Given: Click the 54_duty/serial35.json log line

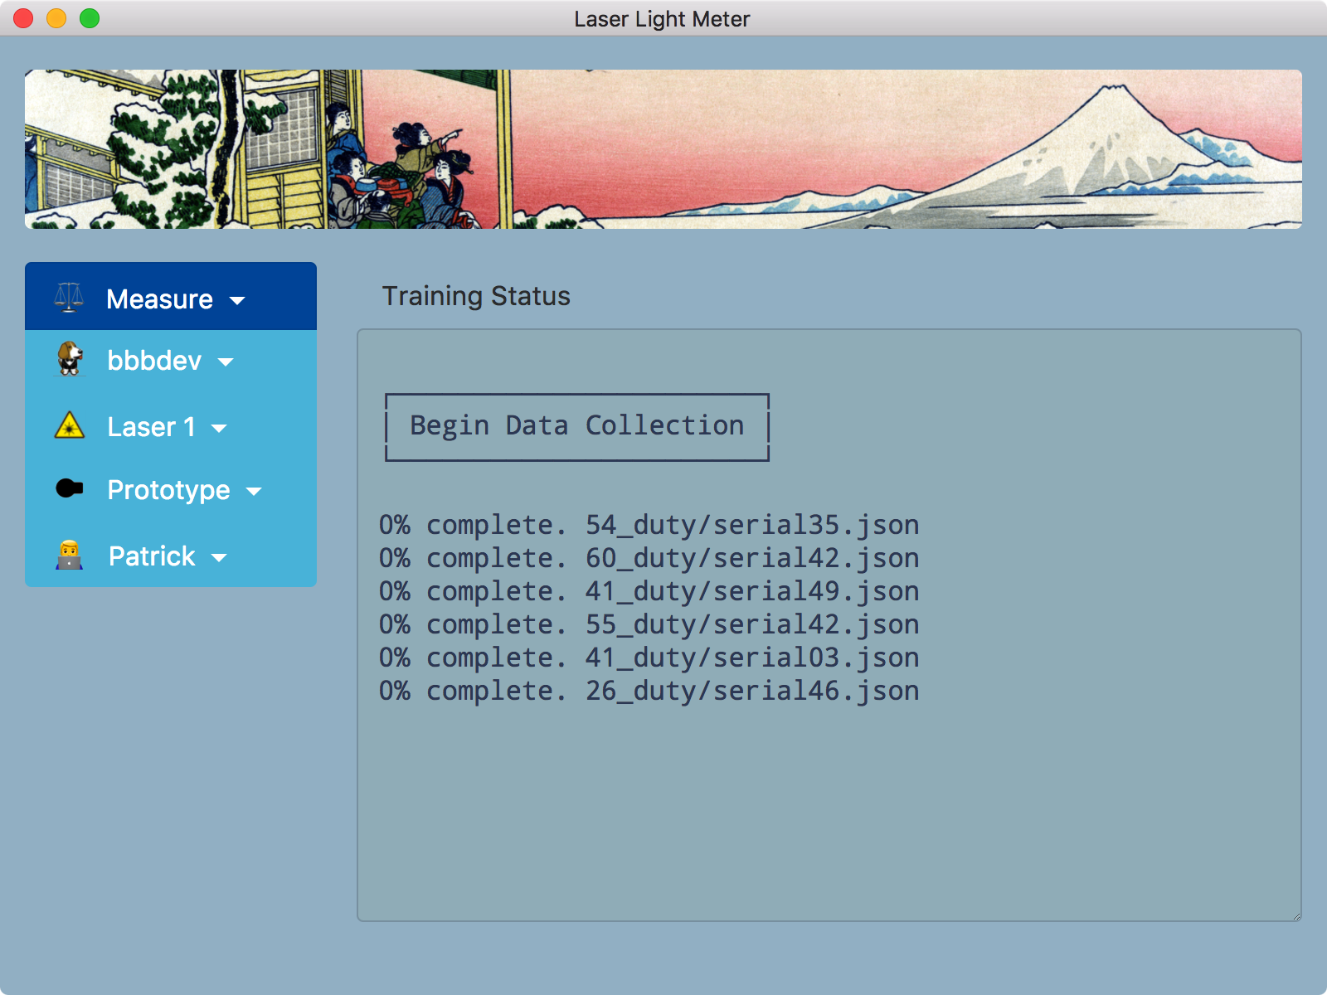Looking at the screenshot, I should 649,525.
